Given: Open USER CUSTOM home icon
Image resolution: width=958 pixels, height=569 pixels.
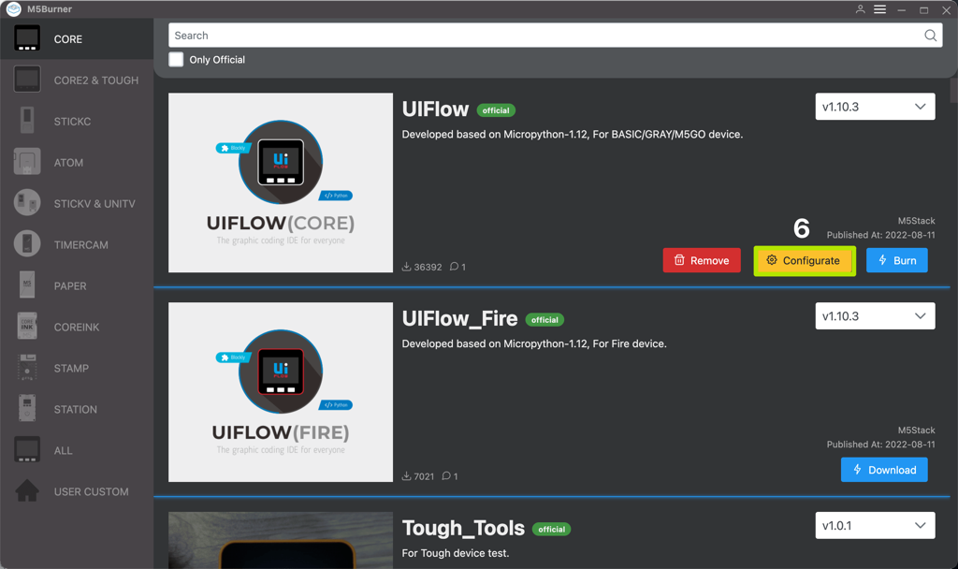Looking at the screenshot, I should 27,490.
